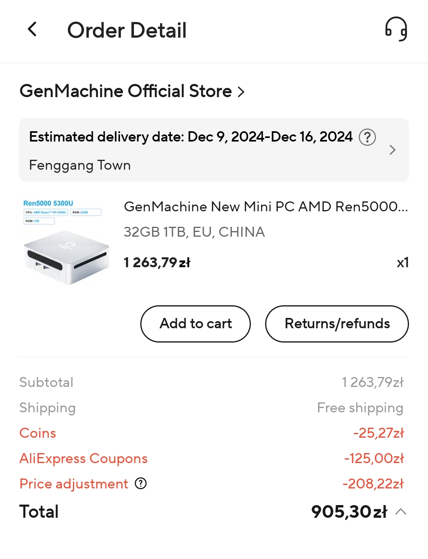Screen dimensions: 428x559
Task: Click the estimated delivery date help icon
Action: coord(367,137)
